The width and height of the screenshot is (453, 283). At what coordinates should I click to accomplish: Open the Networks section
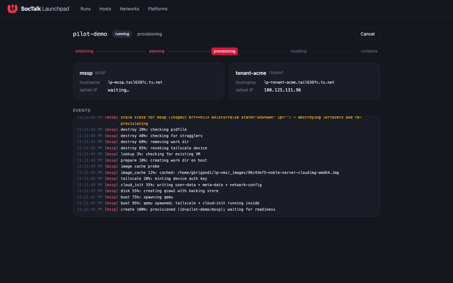(130, 9)
